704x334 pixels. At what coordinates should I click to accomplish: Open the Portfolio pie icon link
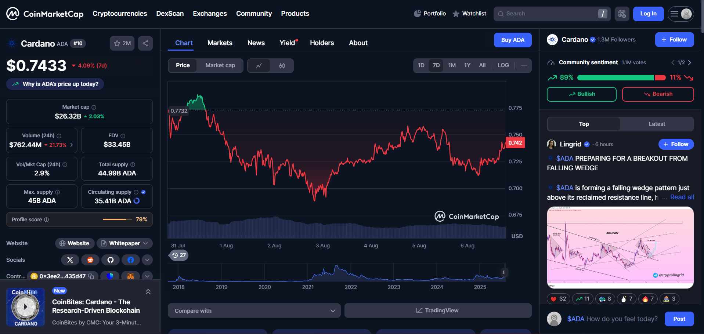(430, 14)
